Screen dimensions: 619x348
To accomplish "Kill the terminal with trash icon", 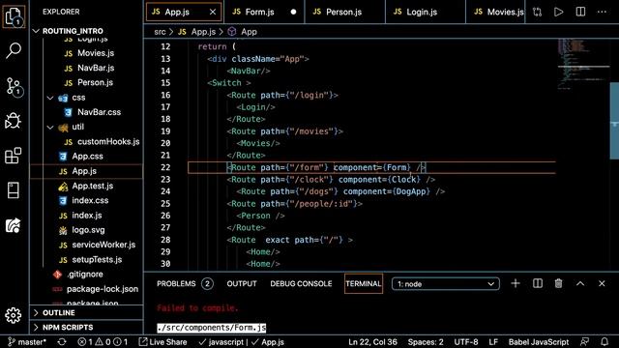I will [x=558, y=283].
